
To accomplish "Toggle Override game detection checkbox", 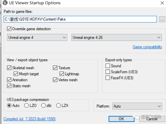I will coord(9,29).
